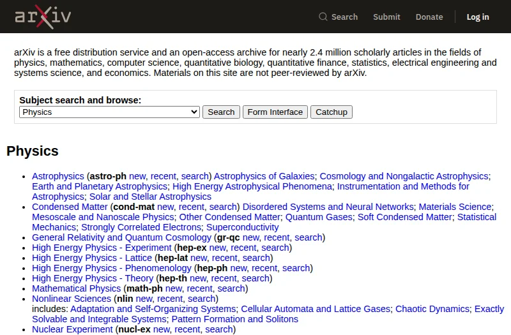Open the Condensed Matter category link
This screenshot has height=335, width=511.
[70, 207]
